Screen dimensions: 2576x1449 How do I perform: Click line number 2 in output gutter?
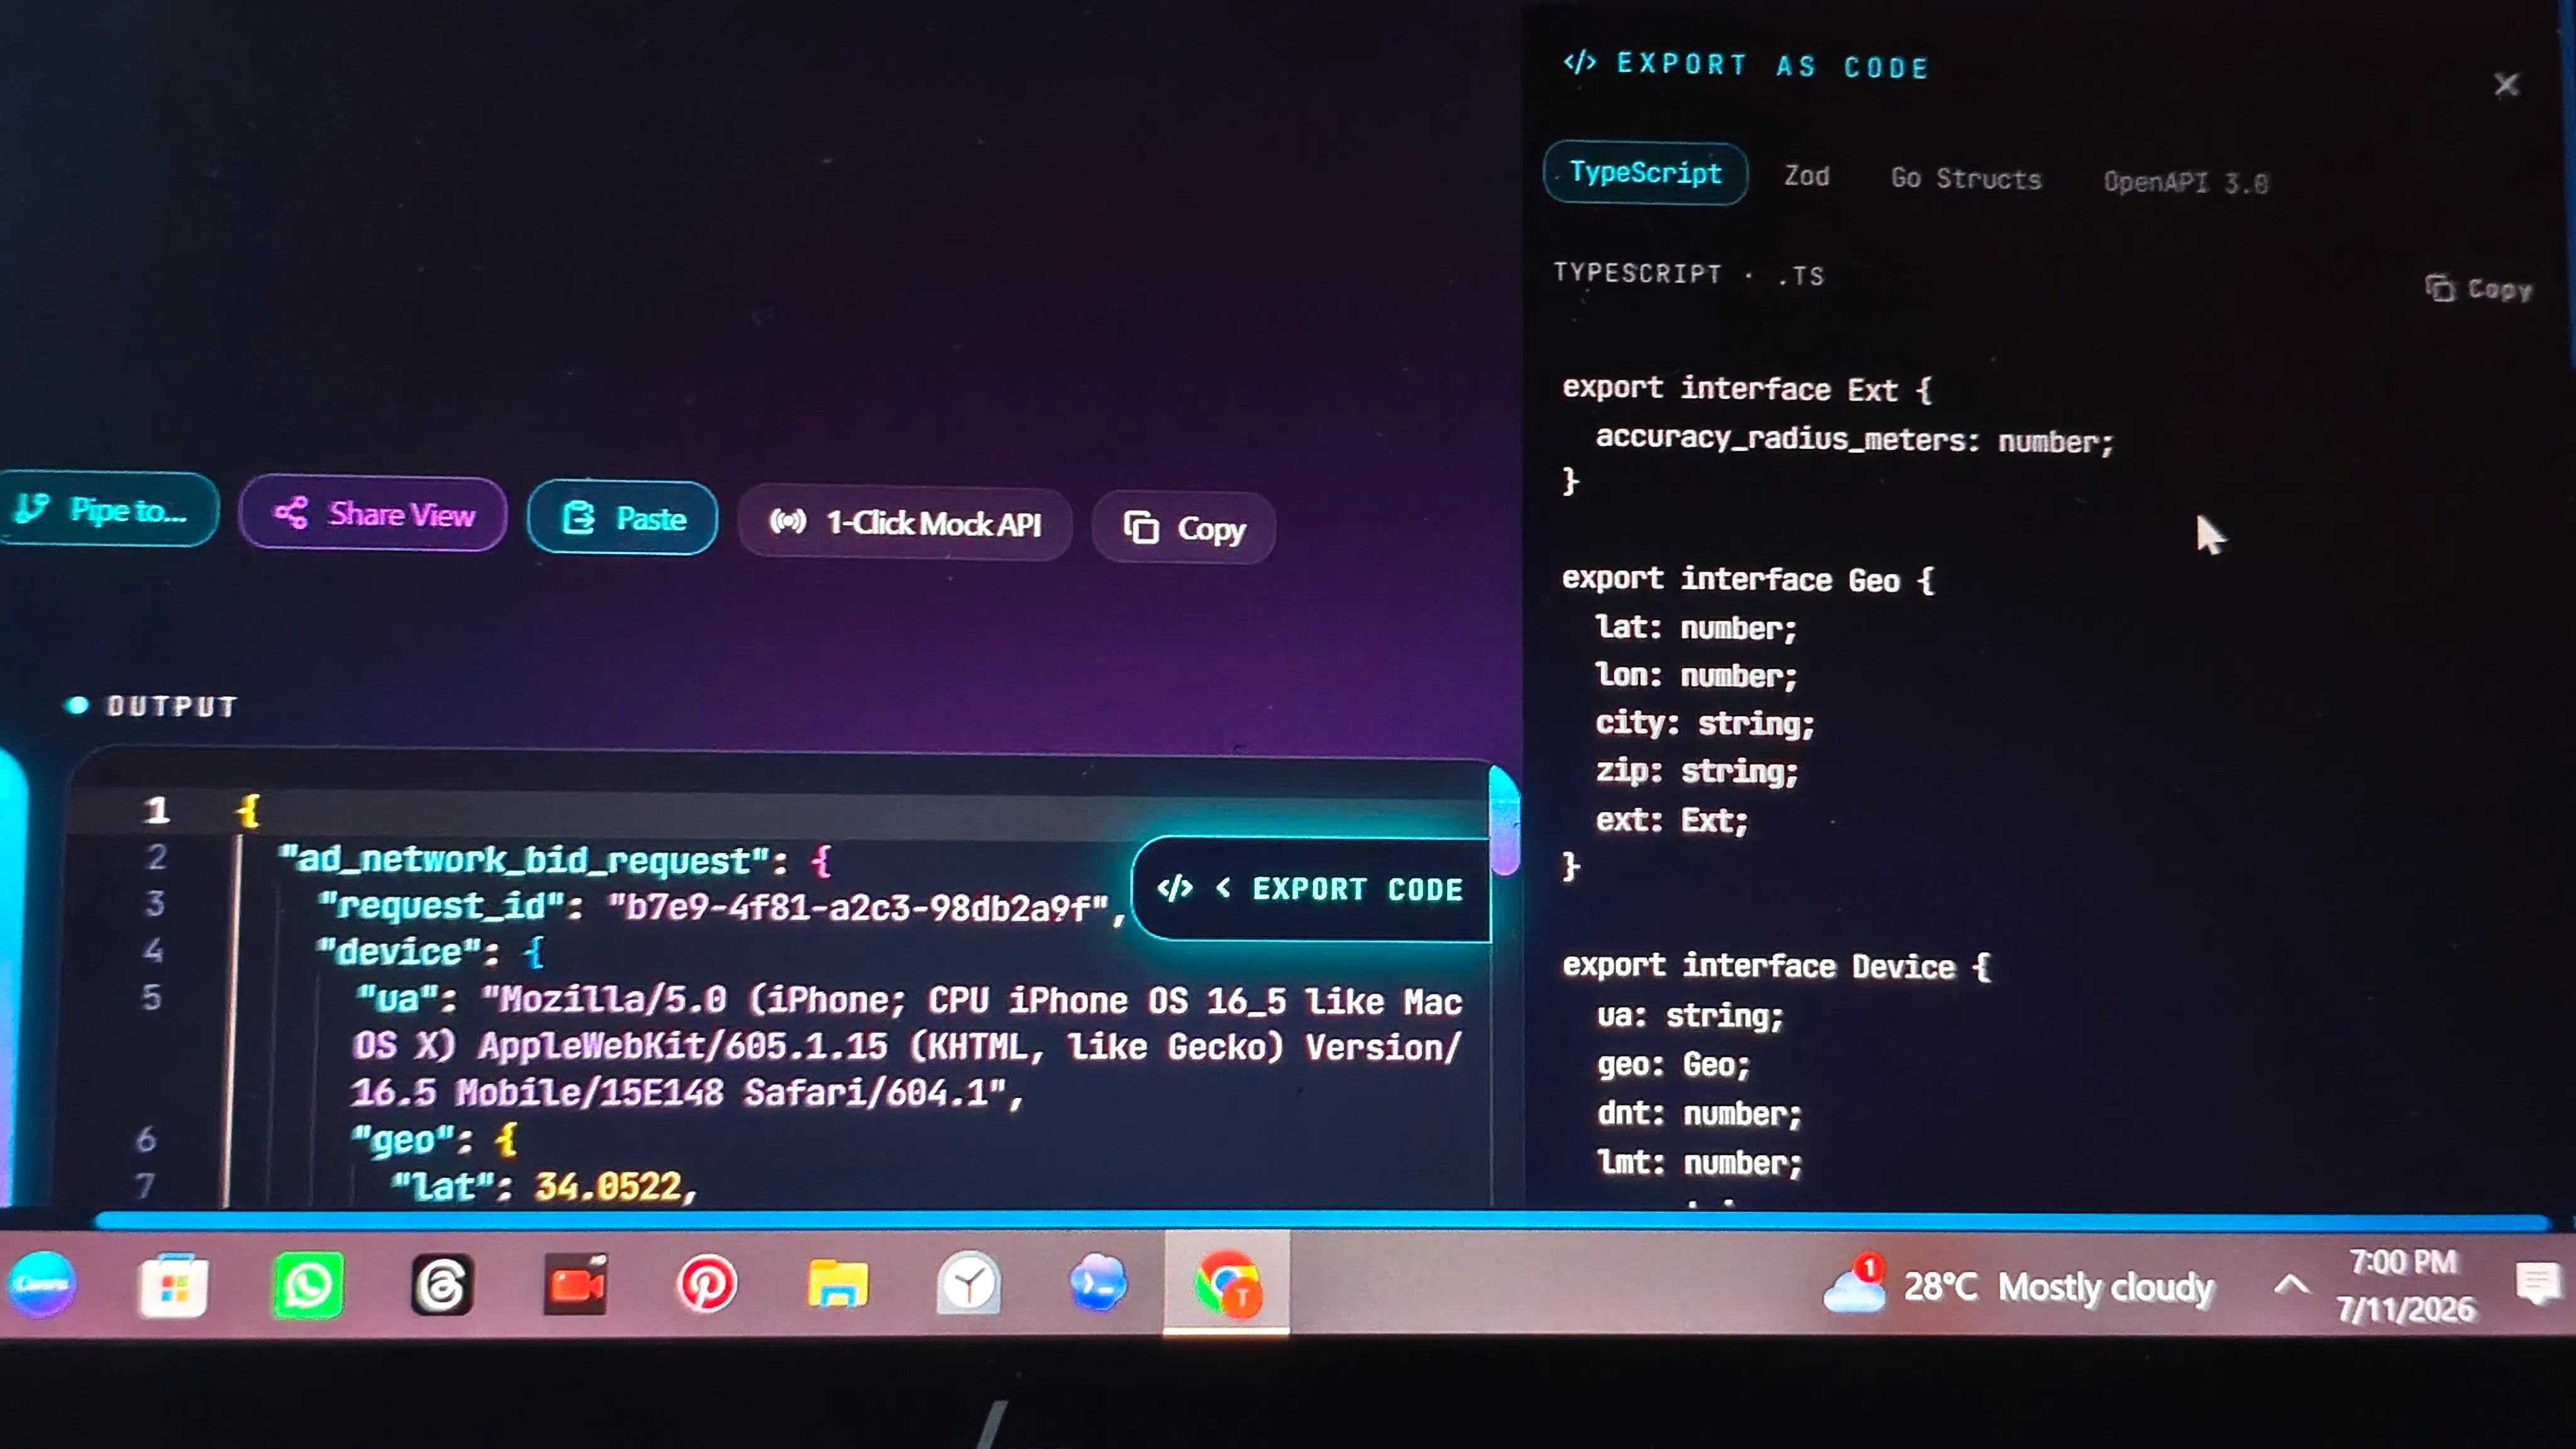(157, 857)
